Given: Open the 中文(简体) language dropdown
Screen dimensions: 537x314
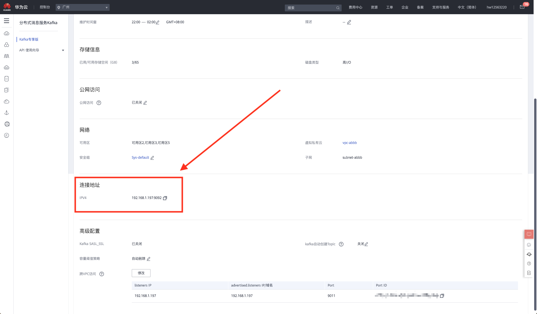Looking at the screenshot, I should [467, 7].
